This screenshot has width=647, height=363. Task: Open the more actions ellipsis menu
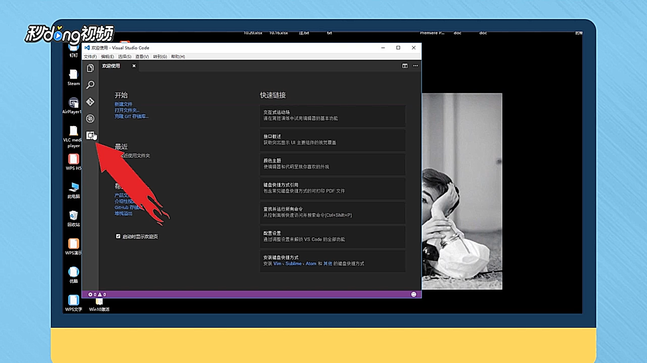[415, 66]
